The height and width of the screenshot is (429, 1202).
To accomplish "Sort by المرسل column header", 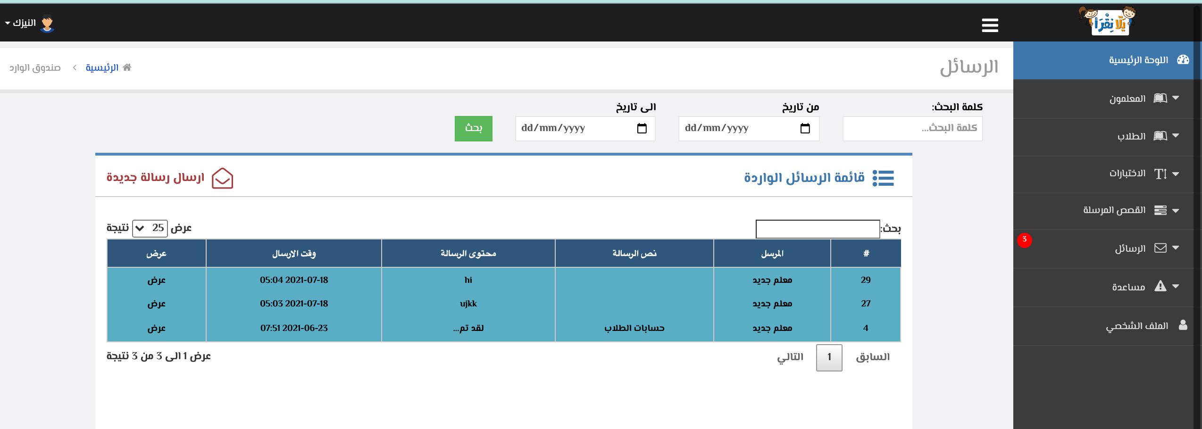I will click(x=772, y=254).
